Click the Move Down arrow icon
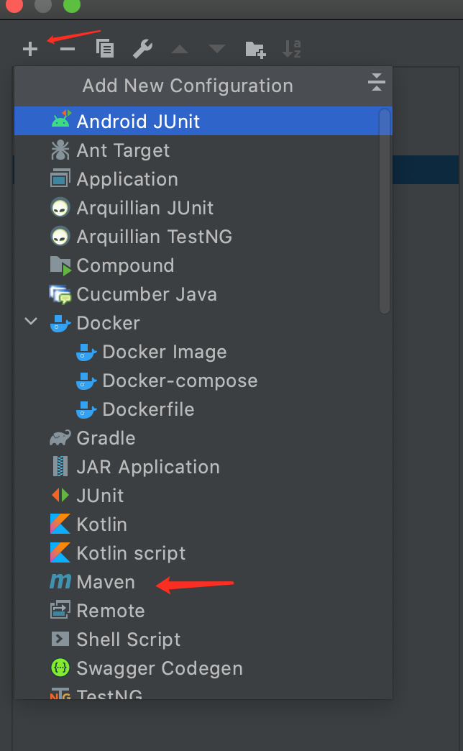This screenshot has height=751, width=463. click(217, 49)
